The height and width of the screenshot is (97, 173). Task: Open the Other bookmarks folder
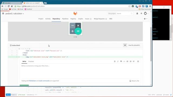[145, 9]
